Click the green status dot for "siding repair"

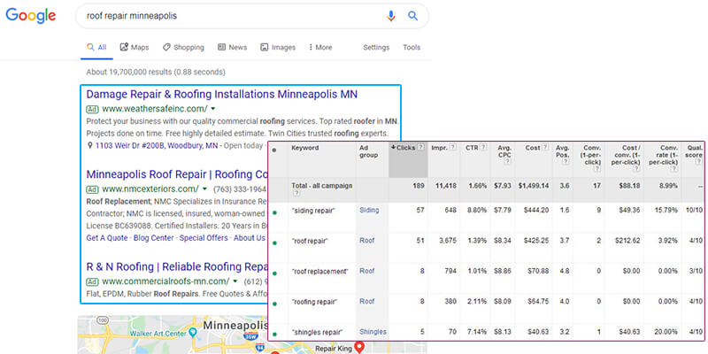(275, 212)
